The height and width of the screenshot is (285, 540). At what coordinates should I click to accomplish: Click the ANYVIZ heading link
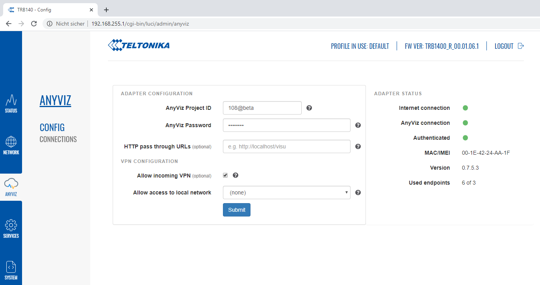[x=56, y=100]
